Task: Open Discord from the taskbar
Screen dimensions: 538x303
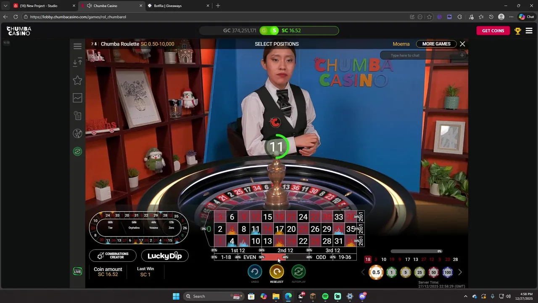Action: tap(362, 296)
